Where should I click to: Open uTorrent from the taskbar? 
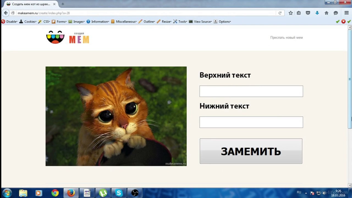tap(103, 193)
